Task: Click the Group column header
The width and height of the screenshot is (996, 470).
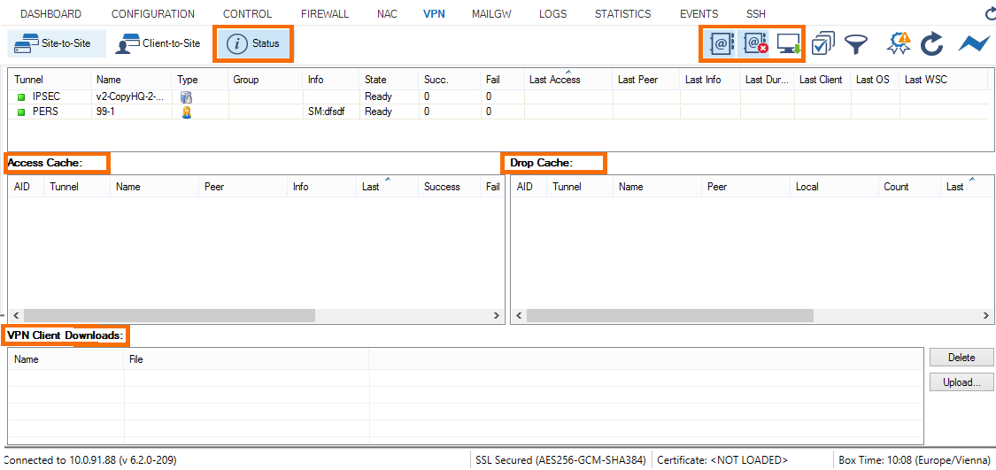Action: tap(265, 80)
